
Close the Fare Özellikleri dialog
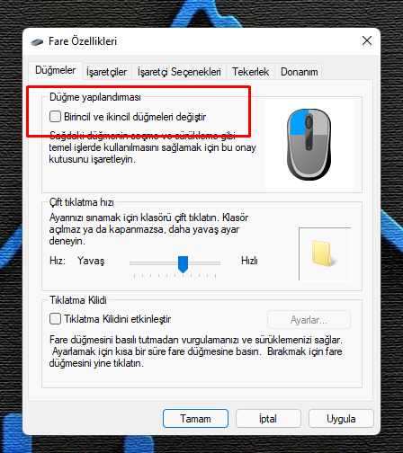click(x=367, y=40)
